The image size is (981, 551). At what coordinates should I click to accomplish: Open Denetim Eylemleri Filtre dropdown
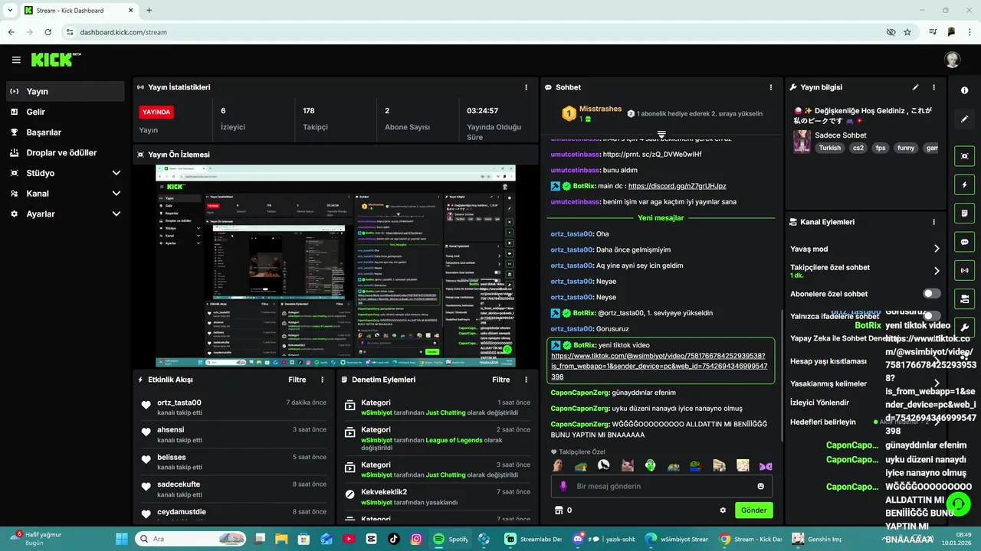(501, 380)
